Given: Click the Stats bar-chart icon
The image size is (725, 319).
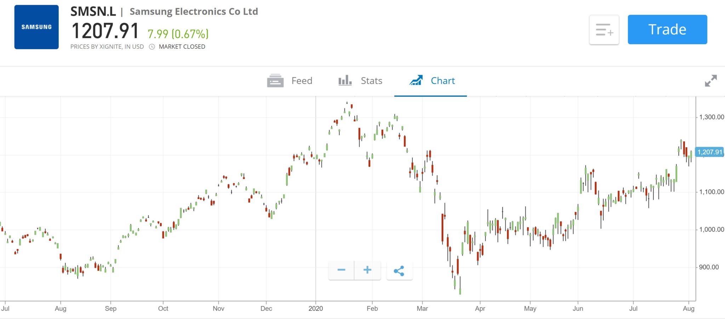Looking at the screenshot, I should pyautogui.click(x=345, y=81).
